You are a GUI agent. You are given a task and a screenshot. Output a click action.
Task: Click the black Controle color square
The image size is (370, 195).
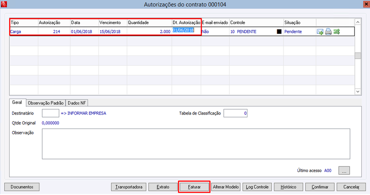point(279,31)
